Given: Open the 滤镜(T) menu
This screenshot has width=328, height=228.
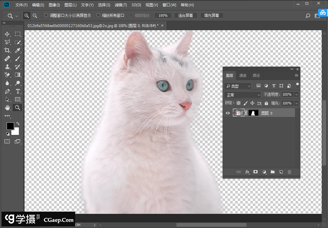Looking at the screenshot, I should click(x=121, y=5).
